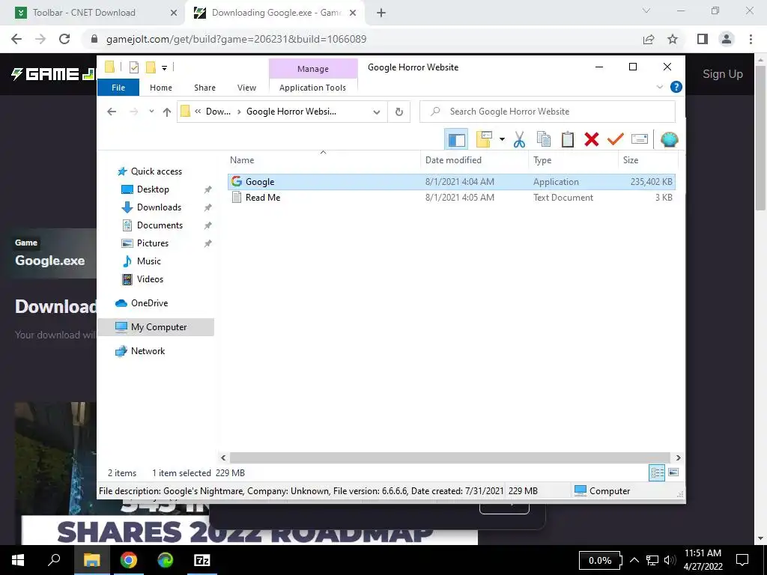Click the orange checkmark Properties icon

coord(616,140)
